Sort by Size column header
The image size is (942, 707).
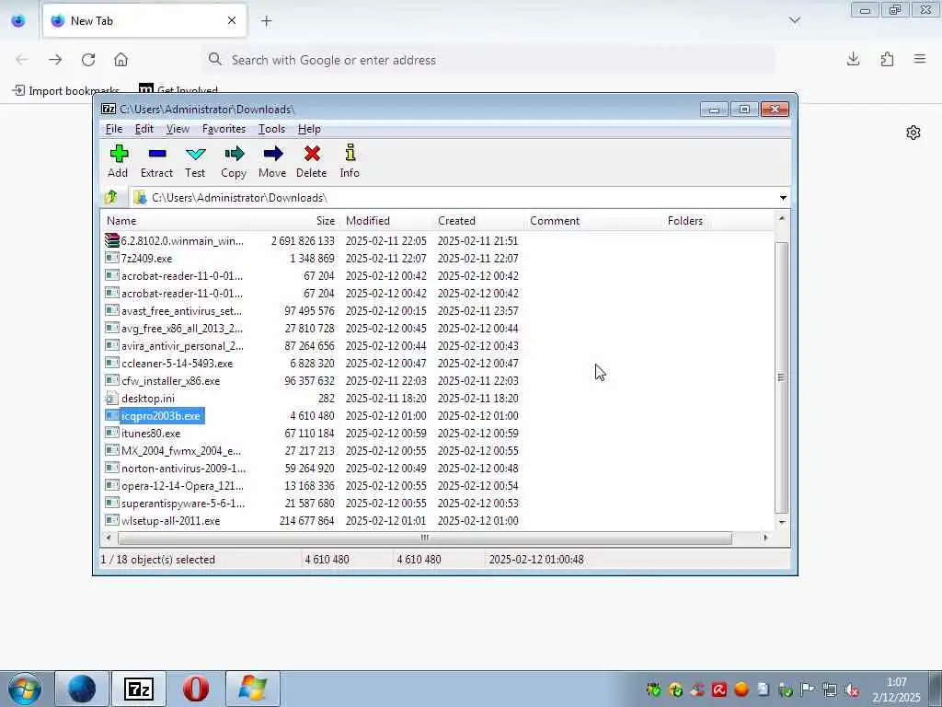point(293,221)
